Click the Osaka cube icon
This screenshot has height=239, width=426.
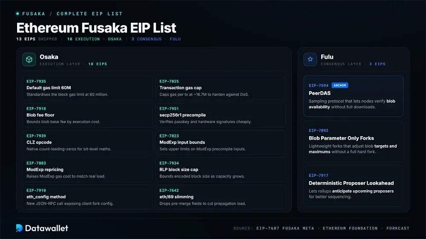[x=29, y=59]
